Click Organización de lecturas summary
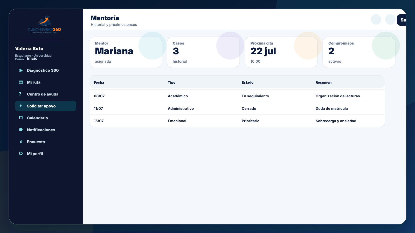Screen dimensions: 415x233 (x=338, y=96)
